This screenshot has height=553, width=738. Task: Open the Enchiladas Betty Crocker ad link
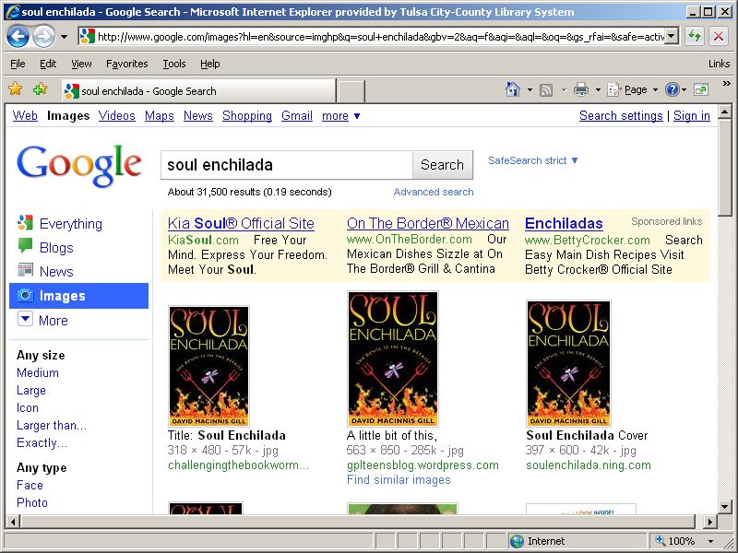point(564,223)
